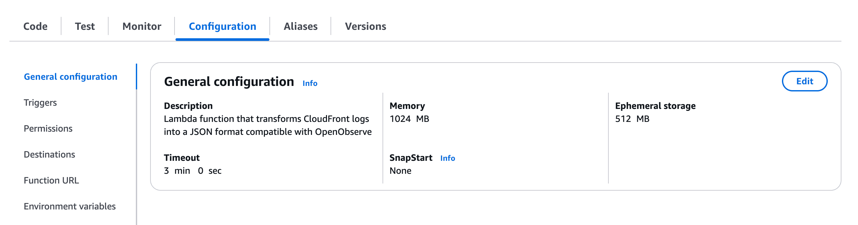Select Function URL in the sidebar
Screen dimensions: 858x225
[51, 181]
